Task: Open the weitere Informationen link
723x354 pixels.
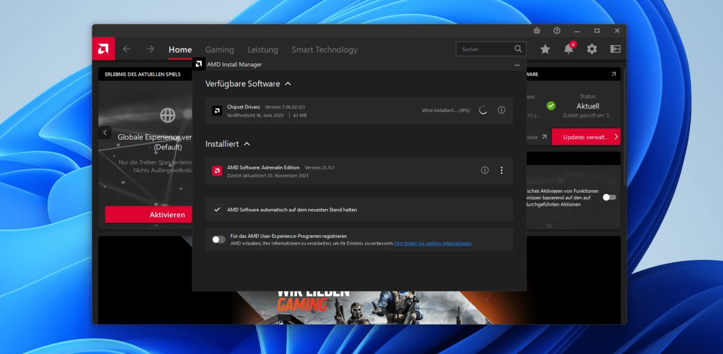Action: click(x=434, y=243)
